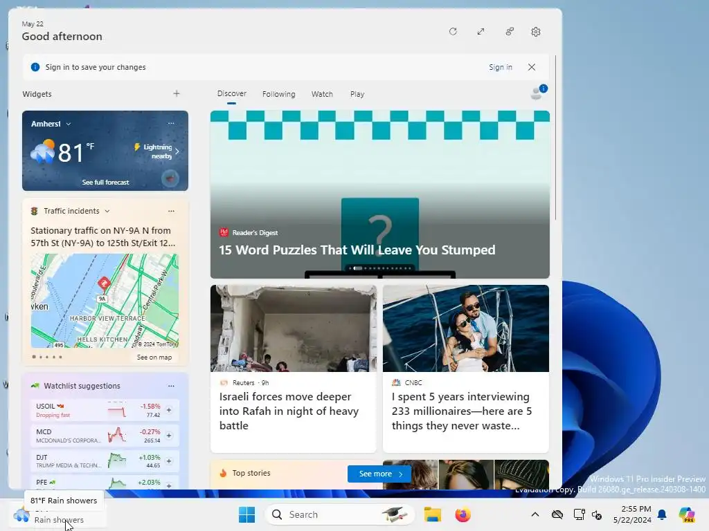Screen dimensions: 709x531
Task: Open weather animation icon in weather card
Action: (x=170, y=178)
